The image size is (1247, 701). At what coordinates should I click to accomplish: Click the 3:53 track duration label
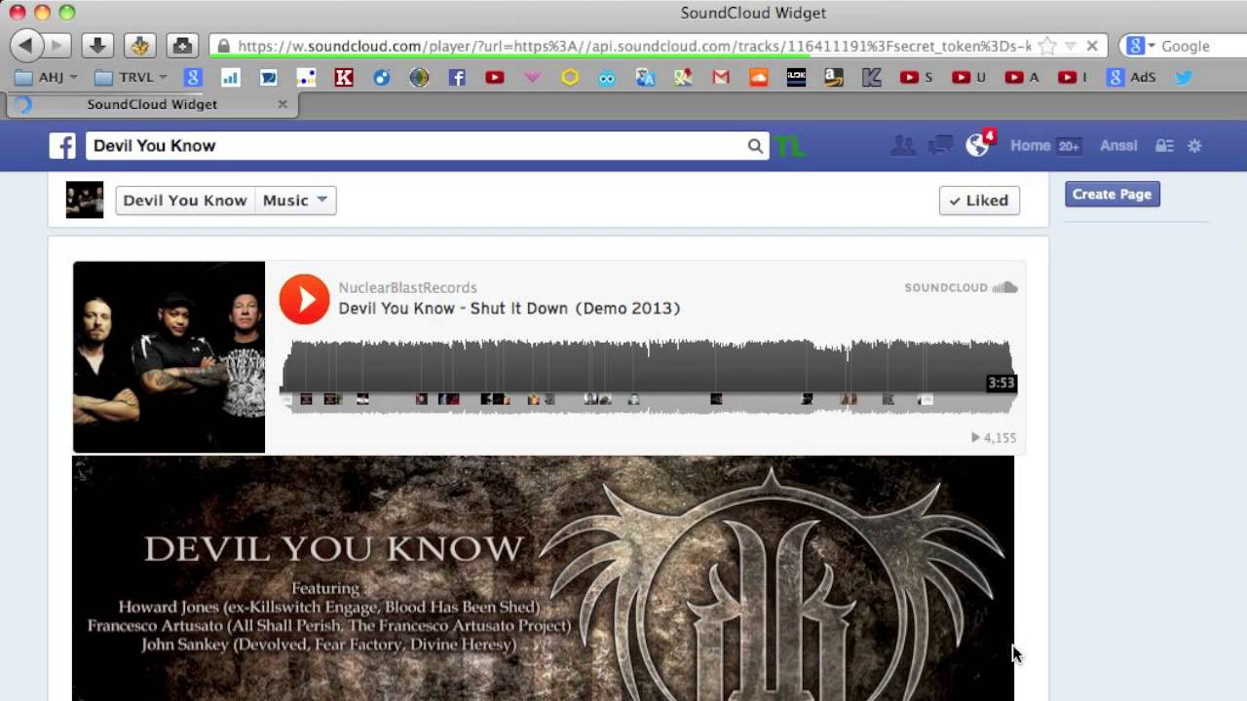(x=1001, y=384)
